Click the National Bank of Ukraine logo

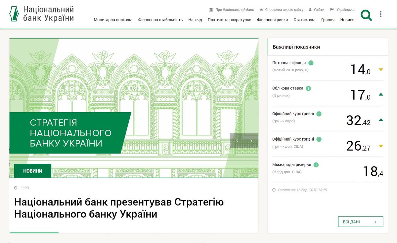point(41,14)
